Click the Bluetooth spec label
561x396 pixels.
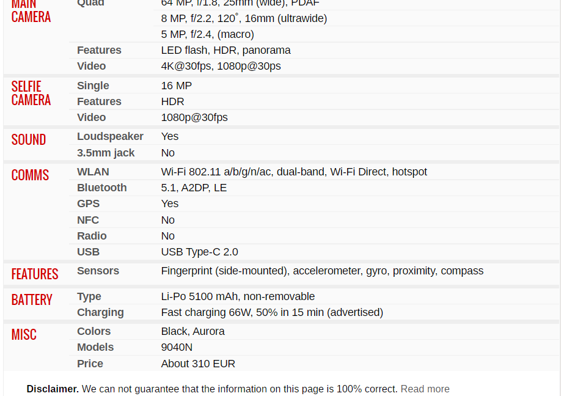pos(101,188)
